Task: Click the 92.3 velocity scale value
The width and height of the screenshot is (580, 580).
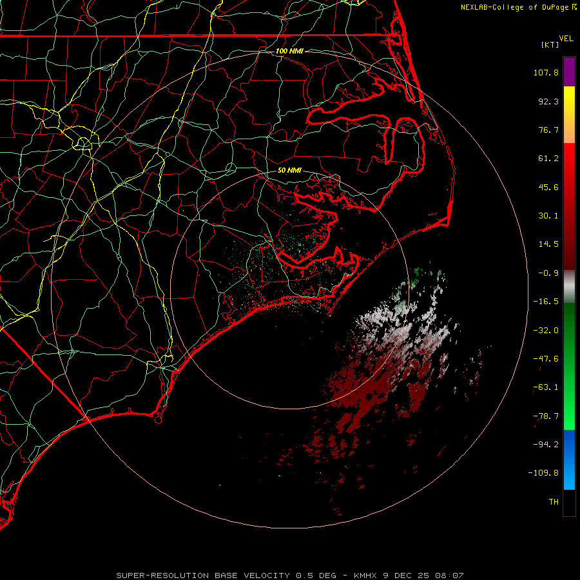Action: 548,101
